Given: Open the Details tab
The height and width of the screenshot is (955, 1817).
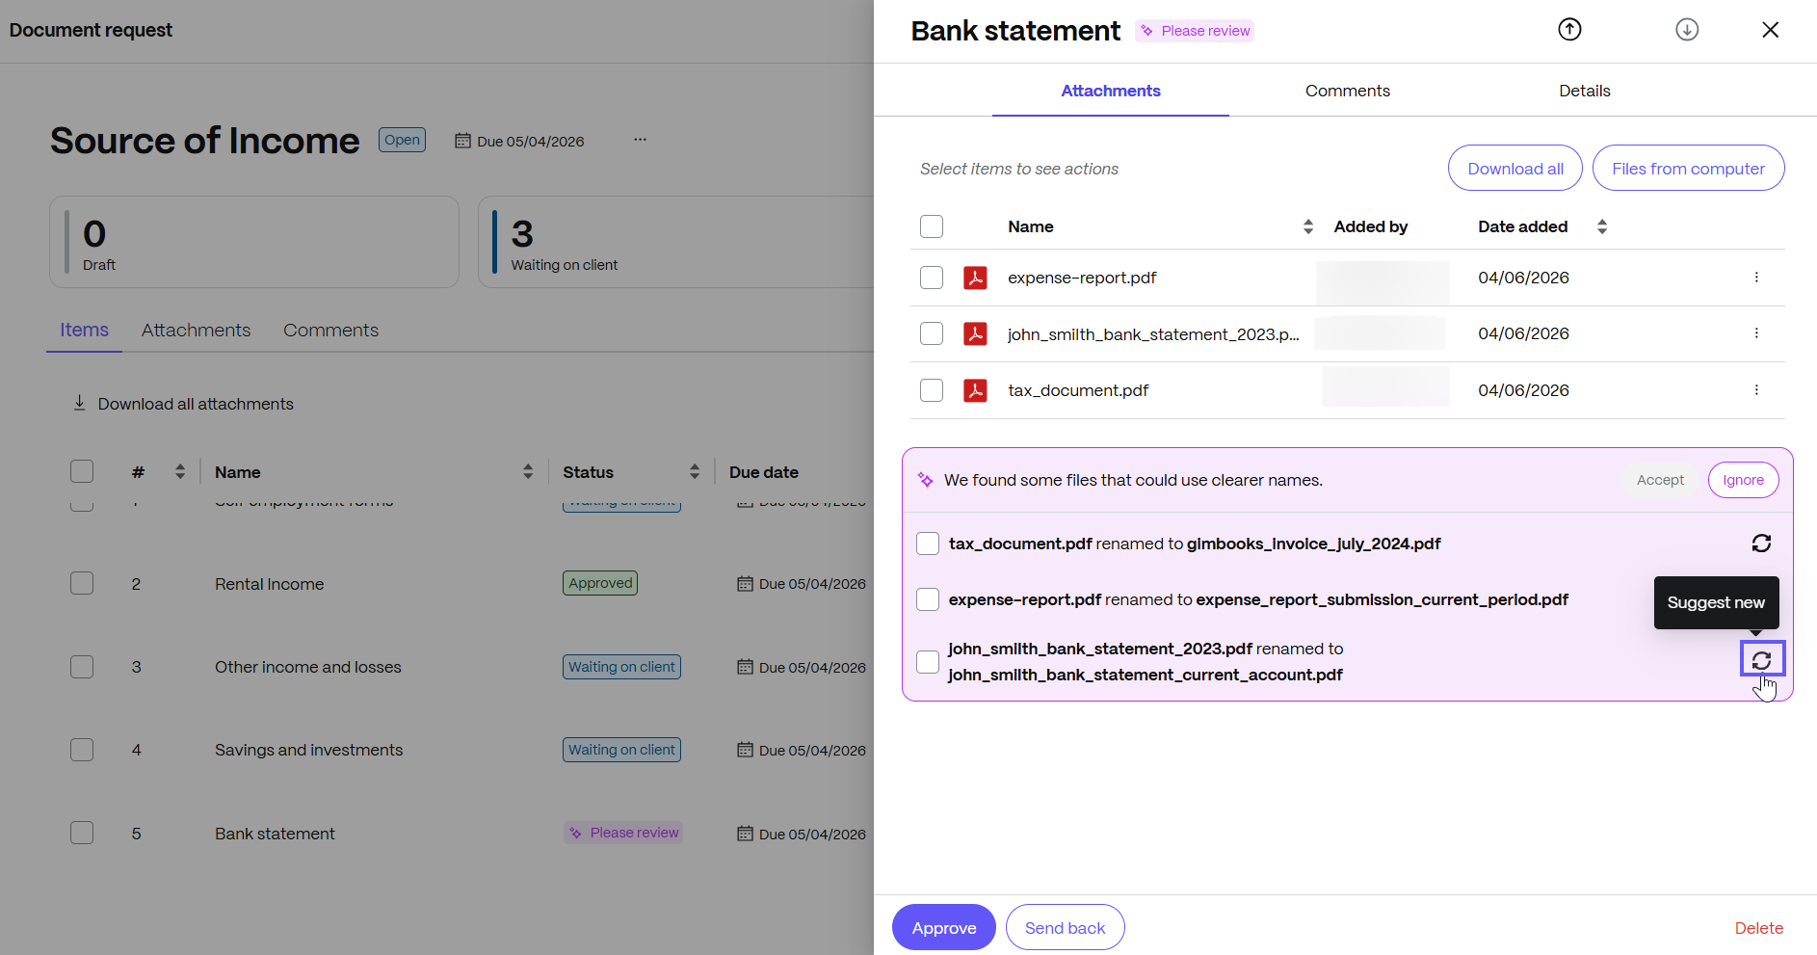Looking at the screenshot, I should [1584, 90].
